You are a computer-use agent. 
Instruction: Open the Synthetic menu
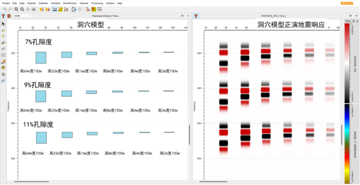pos(43,3)
